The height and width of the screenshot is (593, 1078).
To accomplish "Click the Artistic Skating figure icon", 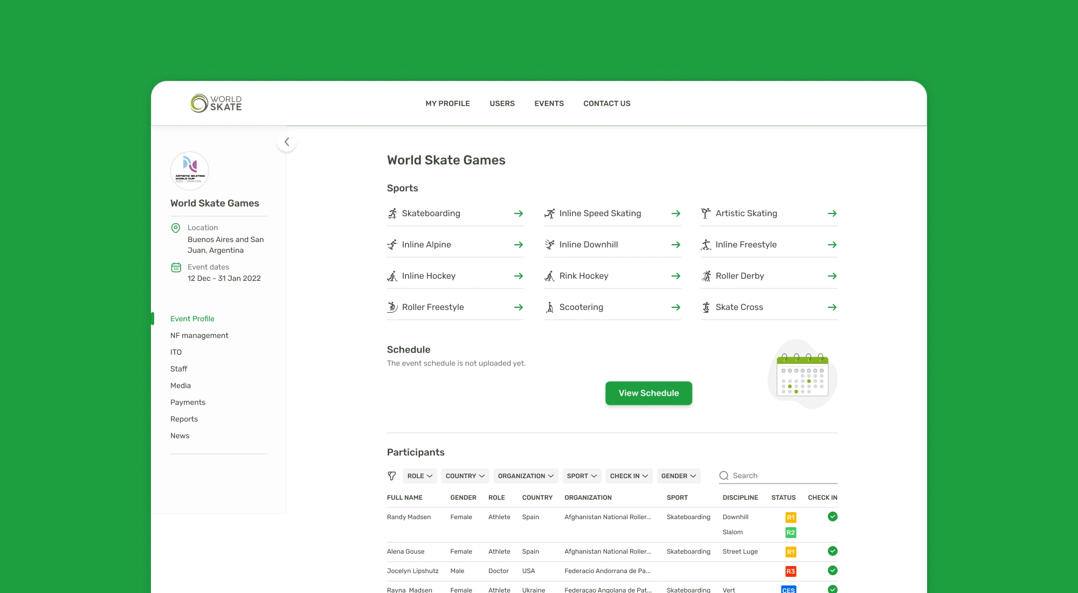I will tap(706, 213).
